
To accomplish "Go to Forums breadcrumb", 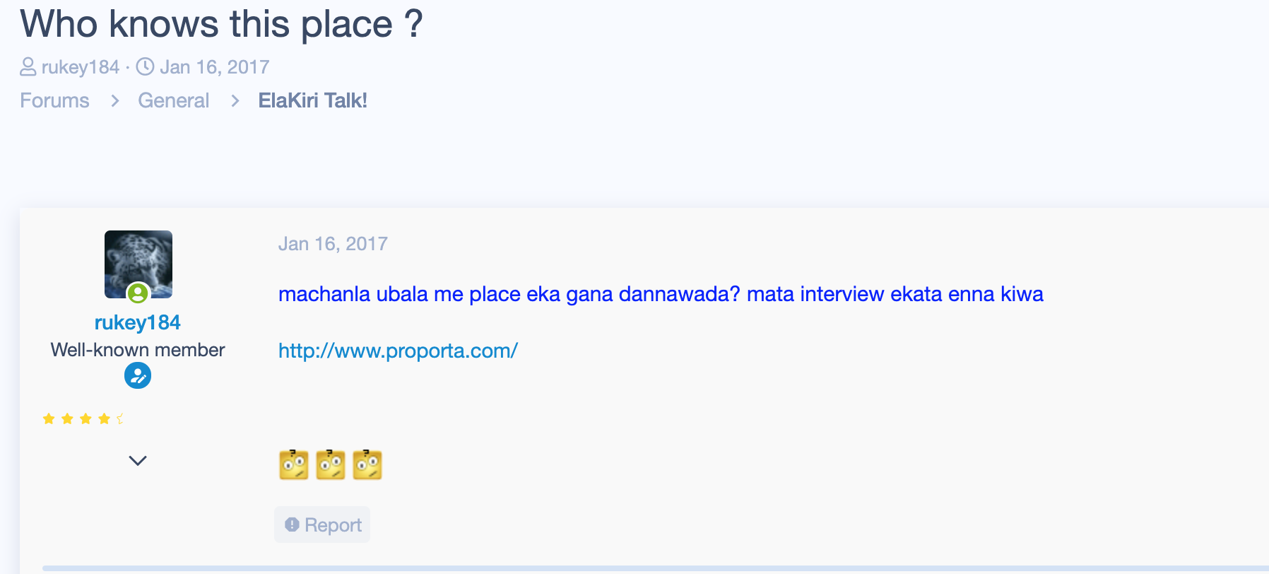I will point(54,100).
